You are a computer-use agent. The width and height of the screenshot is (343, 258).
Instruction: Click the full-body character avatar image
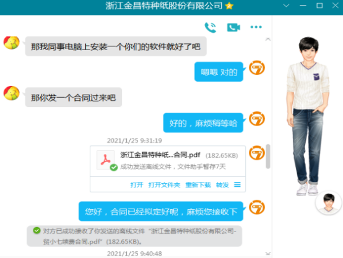(308, 116)
